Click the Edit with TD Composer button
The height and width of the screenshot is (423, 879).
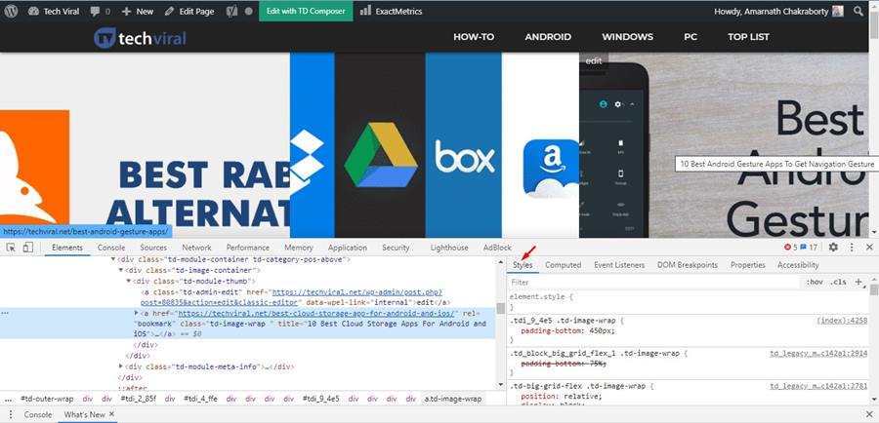click(306, 11)
